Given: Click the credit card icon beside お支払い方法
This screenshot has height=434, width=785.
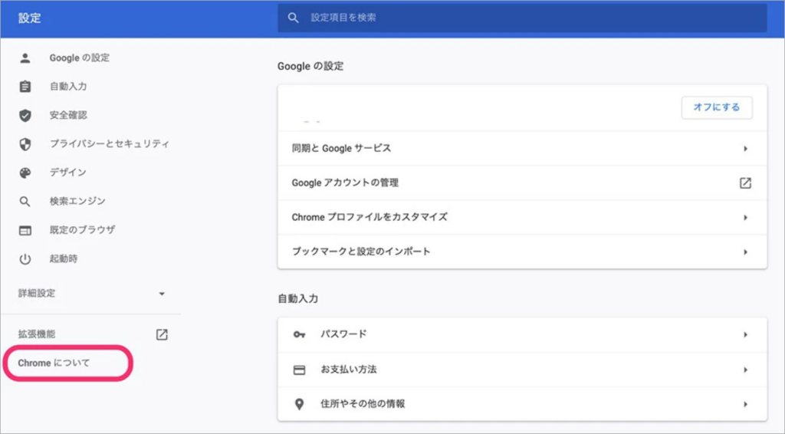Looking at the screenshot, I should point(300,370).
